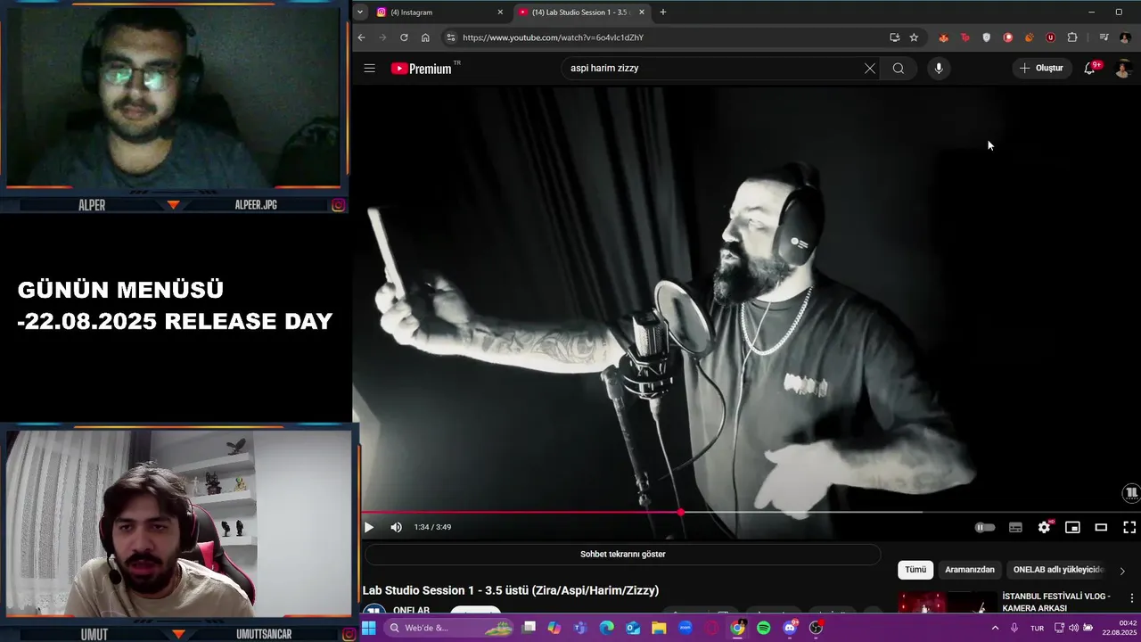Image resolution: width=1141 pixels, height=642 pixels.
Task: Clear the search query with X
Action: tap(870, 68)
